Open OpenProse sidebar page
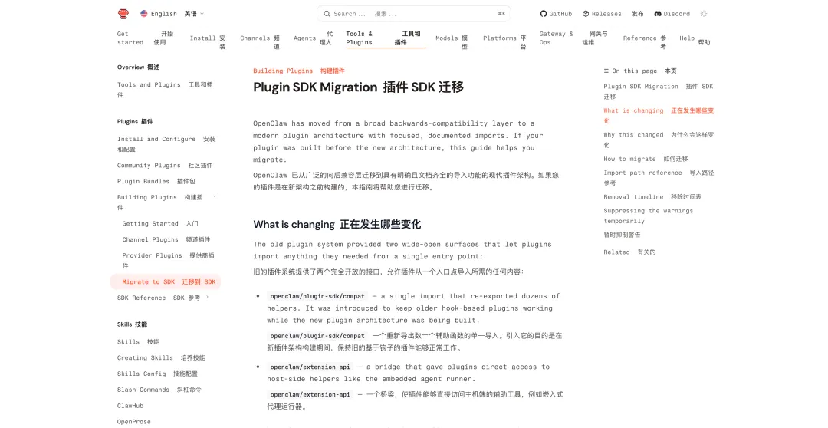This screenshot has height=428, width=828. [x=134, y=422]
